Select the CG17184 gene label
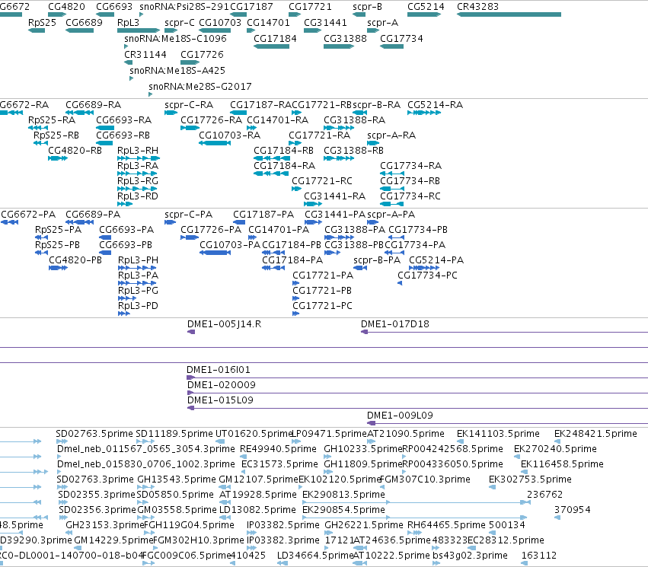The image size is (648, 567). click(x=275, y=39)
